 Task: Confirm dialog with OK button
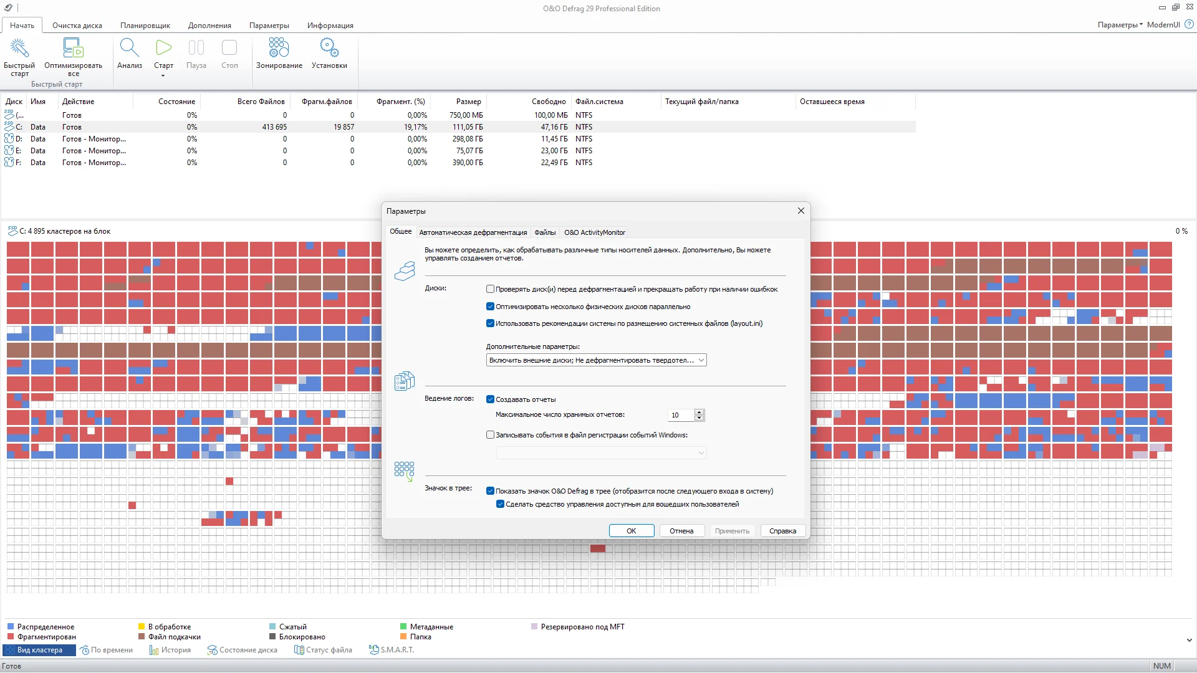point(631,531)
